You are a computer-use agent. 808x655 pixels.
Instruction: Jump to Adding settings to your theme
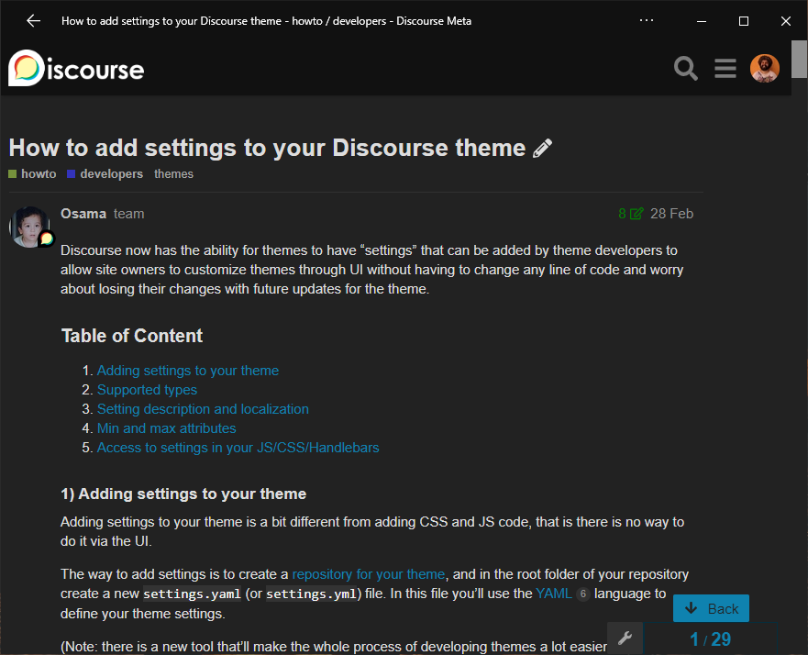188,371
